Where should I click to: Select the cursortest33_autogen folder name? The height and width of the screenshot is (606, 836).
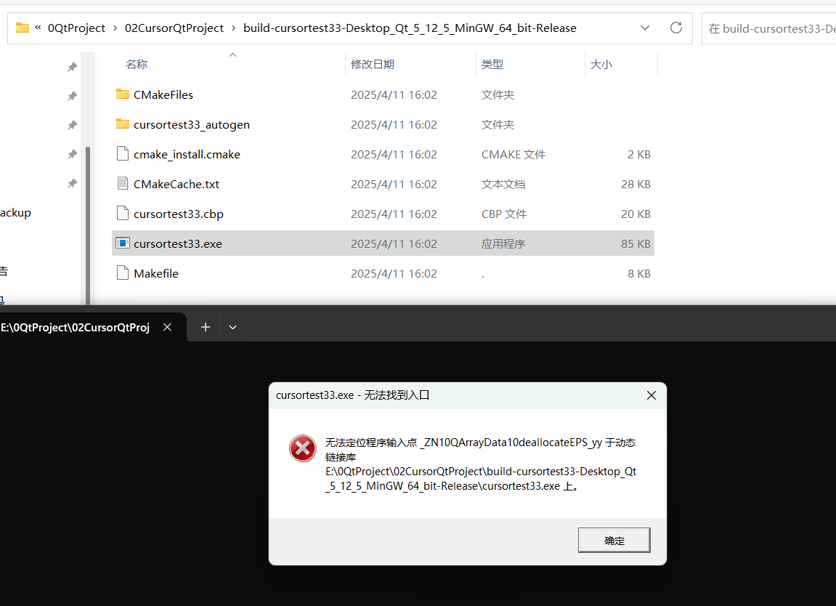(x=192, y=124)
